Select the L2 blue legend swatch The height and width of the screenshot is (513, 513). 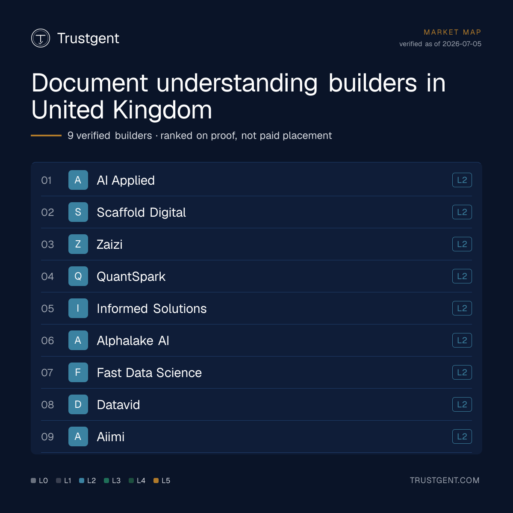(x=82, y=481)
